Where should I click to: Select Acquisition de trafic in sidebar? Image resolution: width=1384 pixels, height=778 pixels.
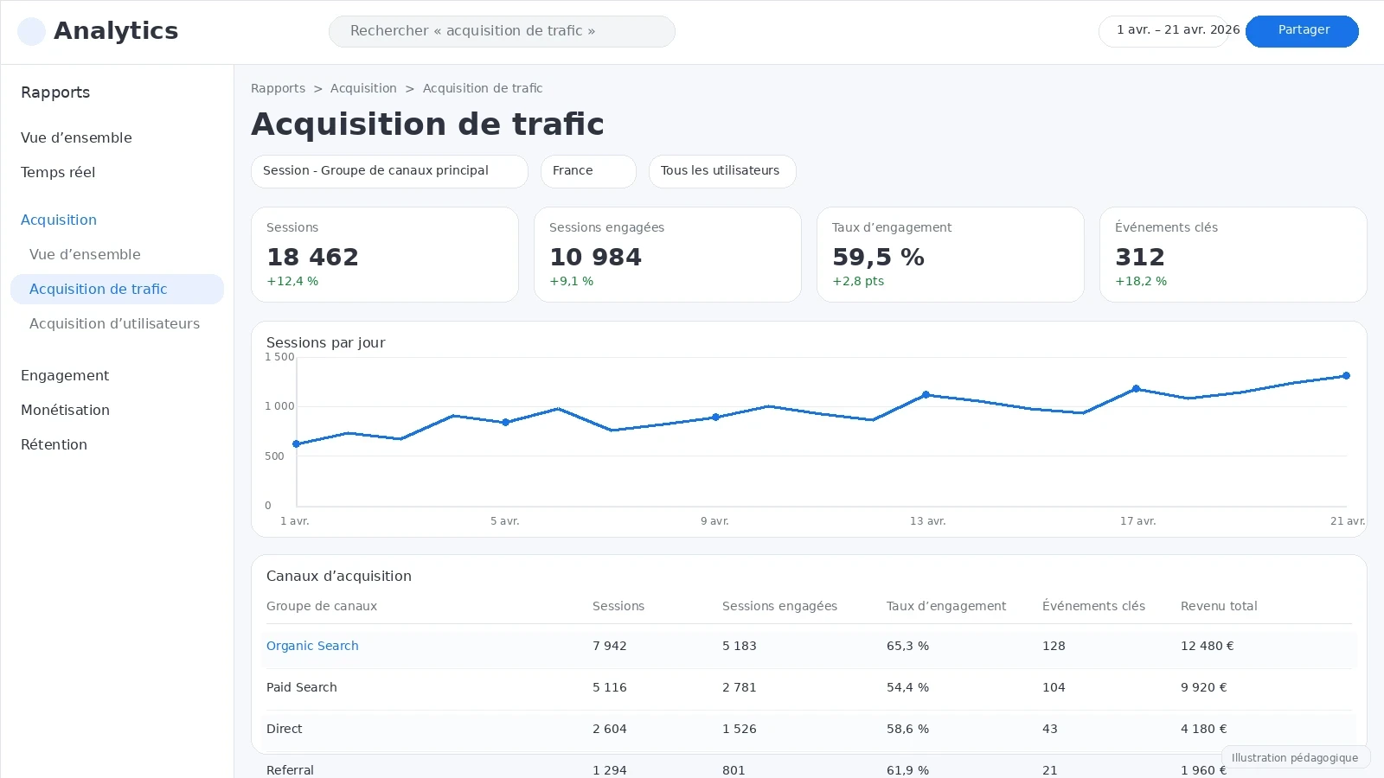tap(117, 289)
